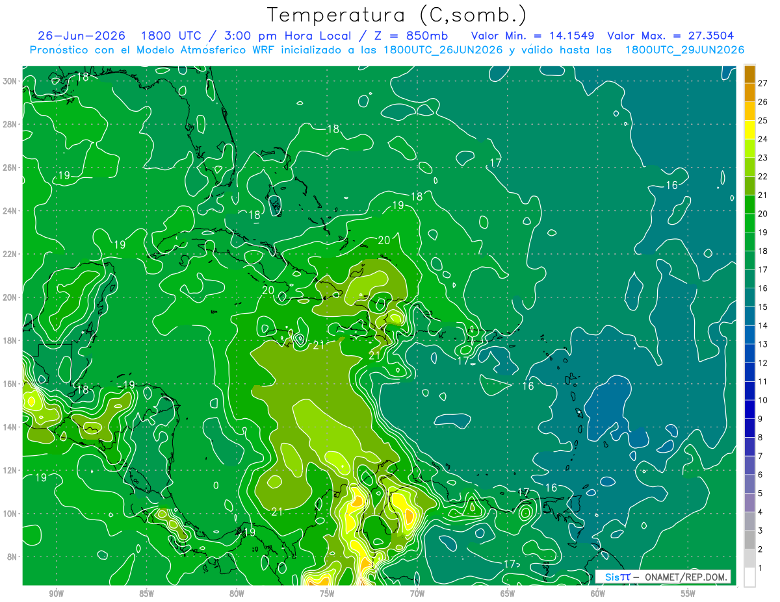Click the colorbar scale label 22

pos(762,176)
